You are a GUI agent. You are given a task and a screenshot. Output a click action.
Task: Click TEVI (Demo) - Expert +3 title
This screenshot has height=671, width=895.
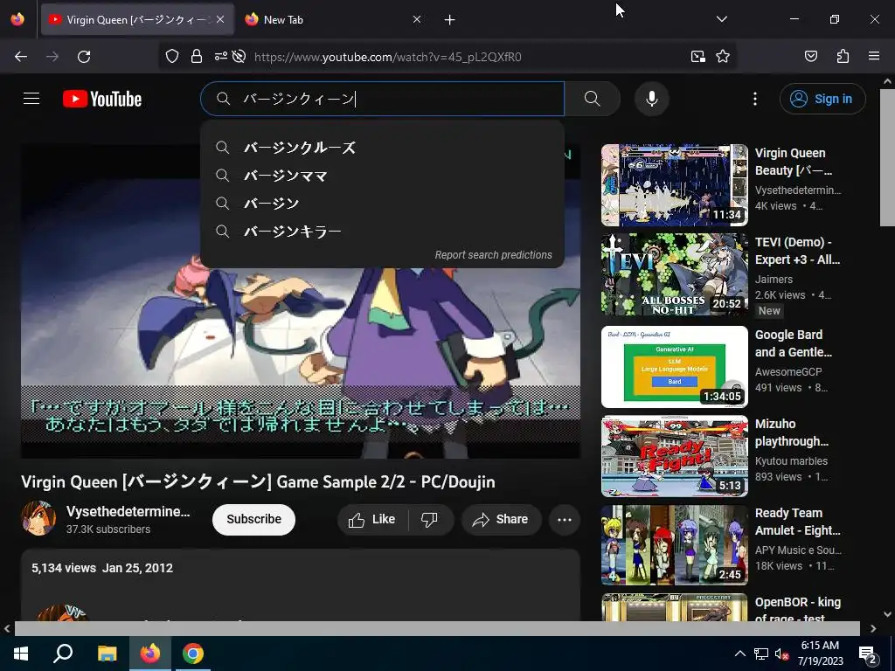[x=797, y=251]
